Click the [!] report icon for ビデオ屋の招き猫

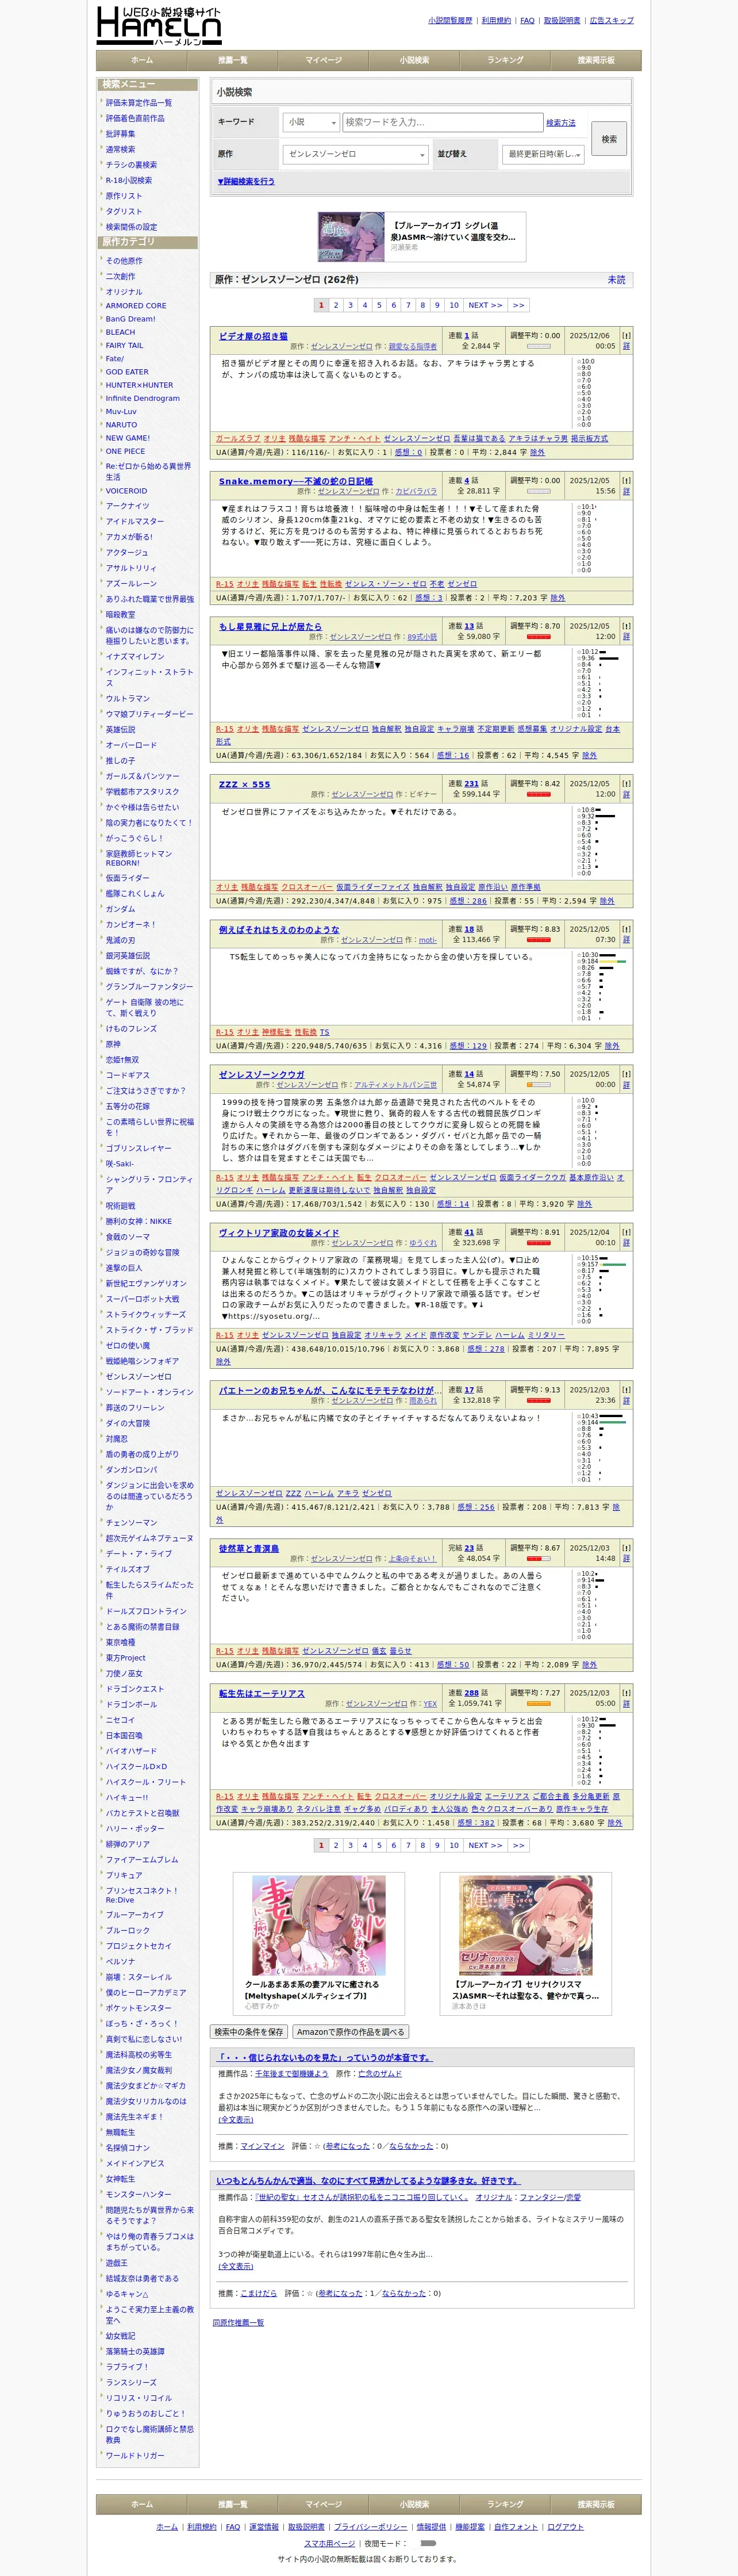click(x=626, y=336)
